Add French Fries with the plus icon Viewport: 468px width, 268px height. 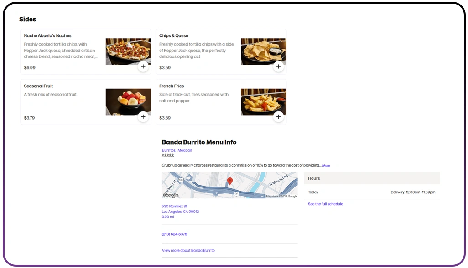(x=278, y=117)
